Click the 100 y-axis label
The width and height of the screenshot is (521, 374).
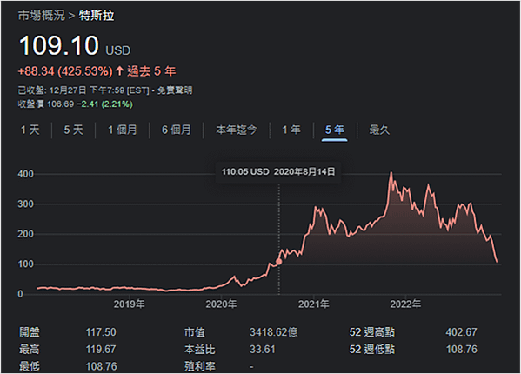pos(25,264)
